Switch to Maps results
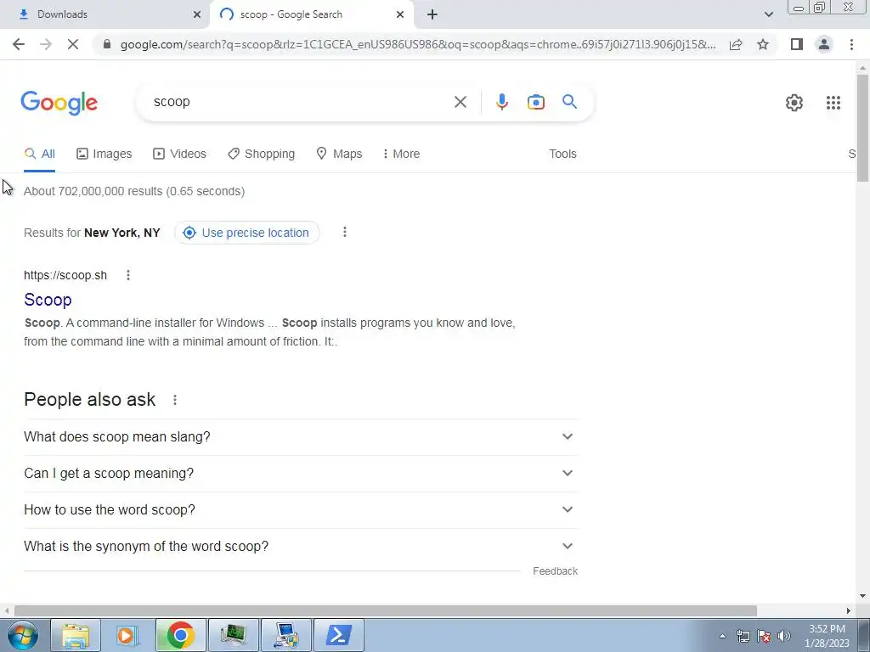This screenshot has width=870, height=652. pyautogui.click(x=339, y=154)
